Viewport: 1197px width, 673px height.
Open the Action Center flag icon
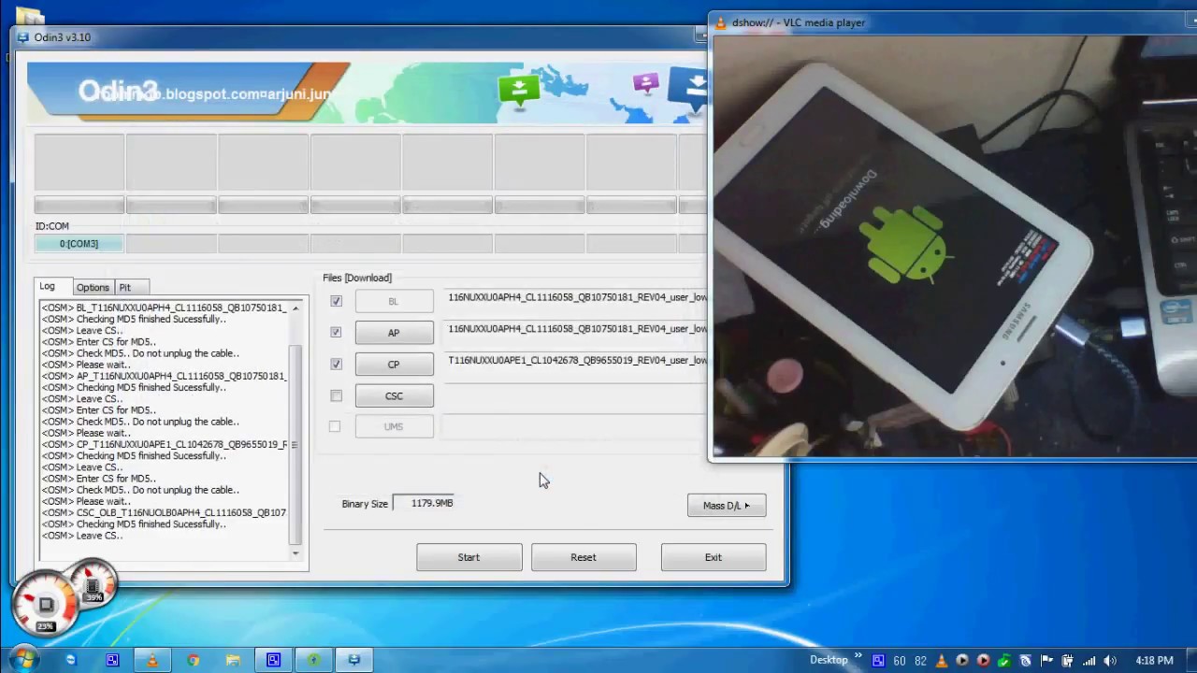1046,660
